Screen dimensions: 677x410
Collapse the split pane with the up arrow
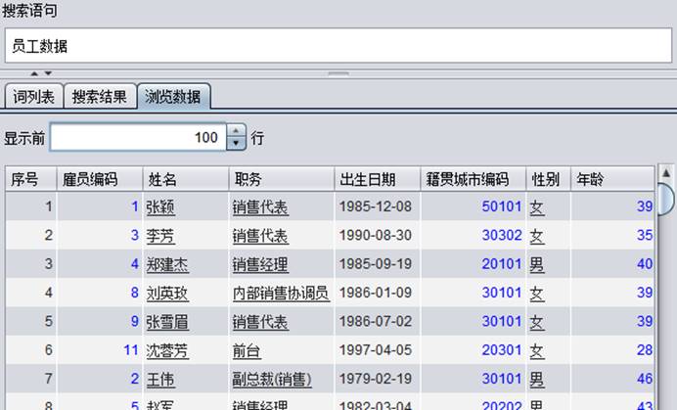[x=34, y=73]
